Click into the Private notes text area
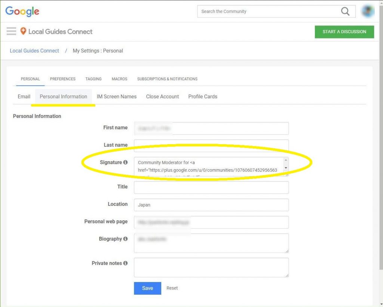This screenshot has height=307, width=383. (211, 267)
